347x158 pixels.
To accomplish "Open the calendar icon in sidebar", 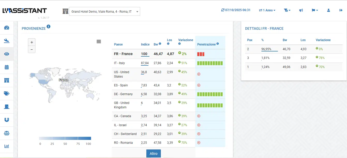I will tap(7, 67).
